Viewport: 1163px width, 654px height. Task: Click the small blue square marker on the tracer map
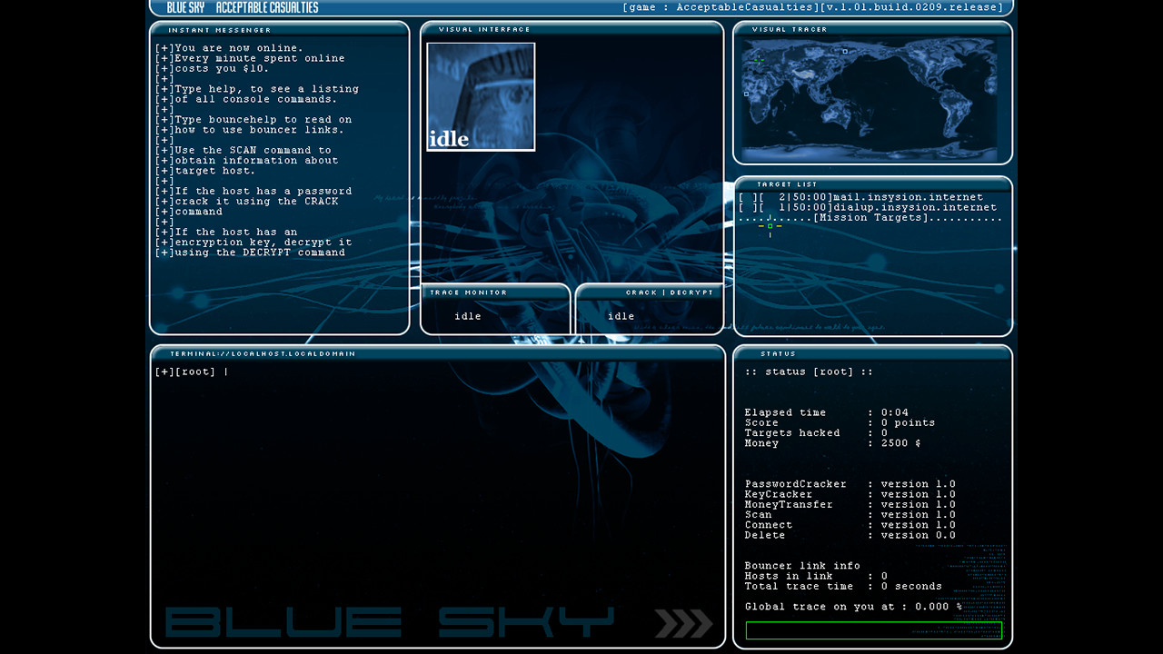tap(844, 51)
